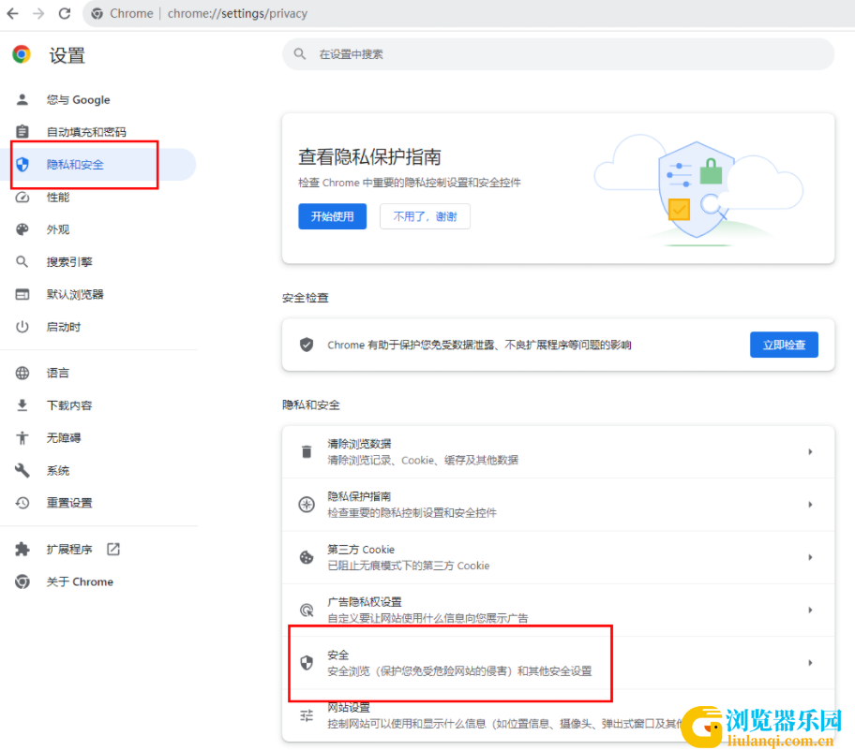
Task: Click the cookie icon for 第三方 Cookie
Action: 307,557
